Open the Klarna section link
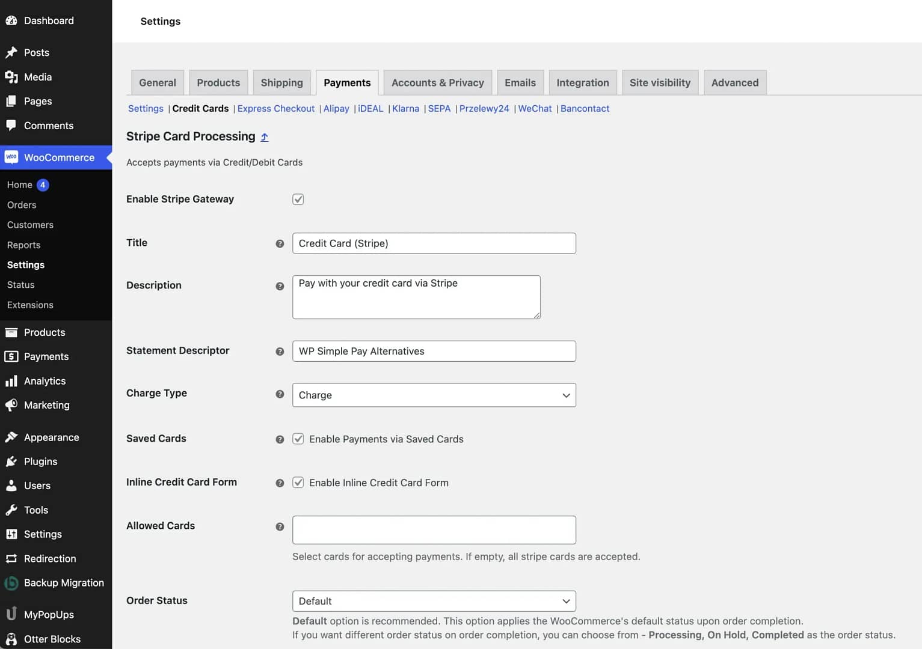The width and height of the screenshot is (922, 649). pos(406,108)
